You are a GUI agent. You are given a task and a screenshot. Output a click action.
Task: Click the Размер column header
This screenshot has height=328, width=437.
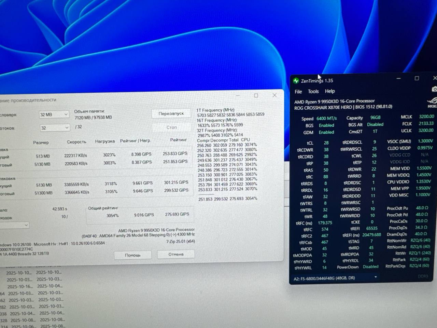(41, 142)
